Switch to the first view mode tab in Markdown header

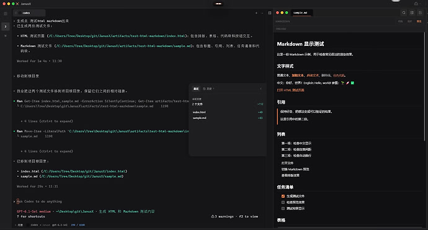[400, 21]
